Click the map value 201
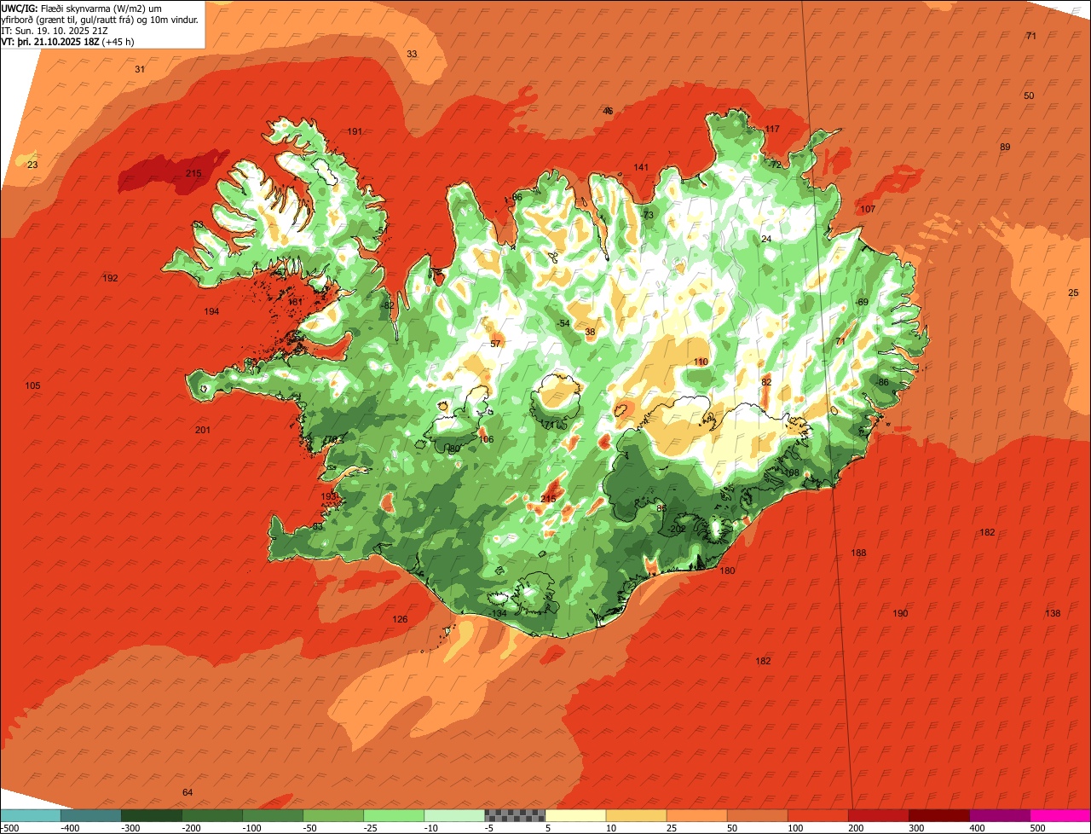This screenshot has width=1091, height=834. tap(202, 430)
